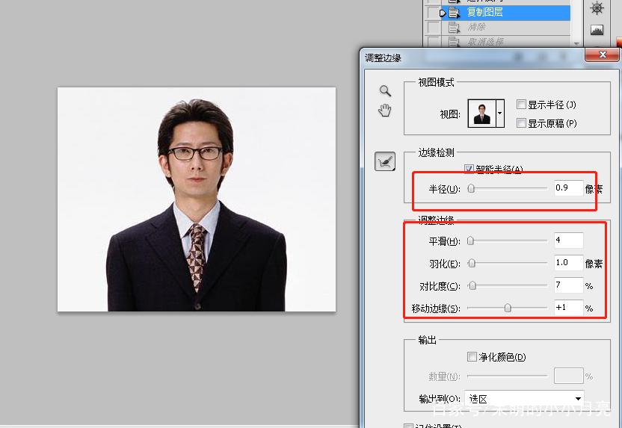
Task: Click the 平滑 value input field
Action: [568, 241]
